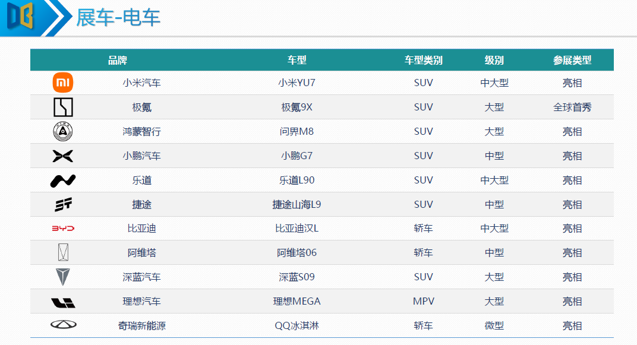Click the Chery oval logo

click(64, 324)
